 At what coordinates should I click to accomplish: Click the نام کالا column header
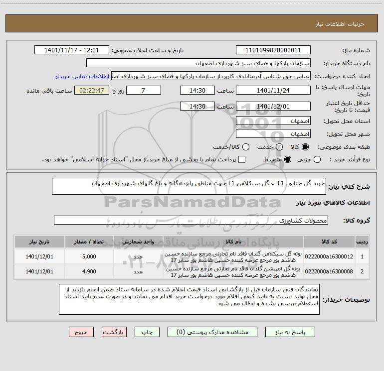coord(233,242)
